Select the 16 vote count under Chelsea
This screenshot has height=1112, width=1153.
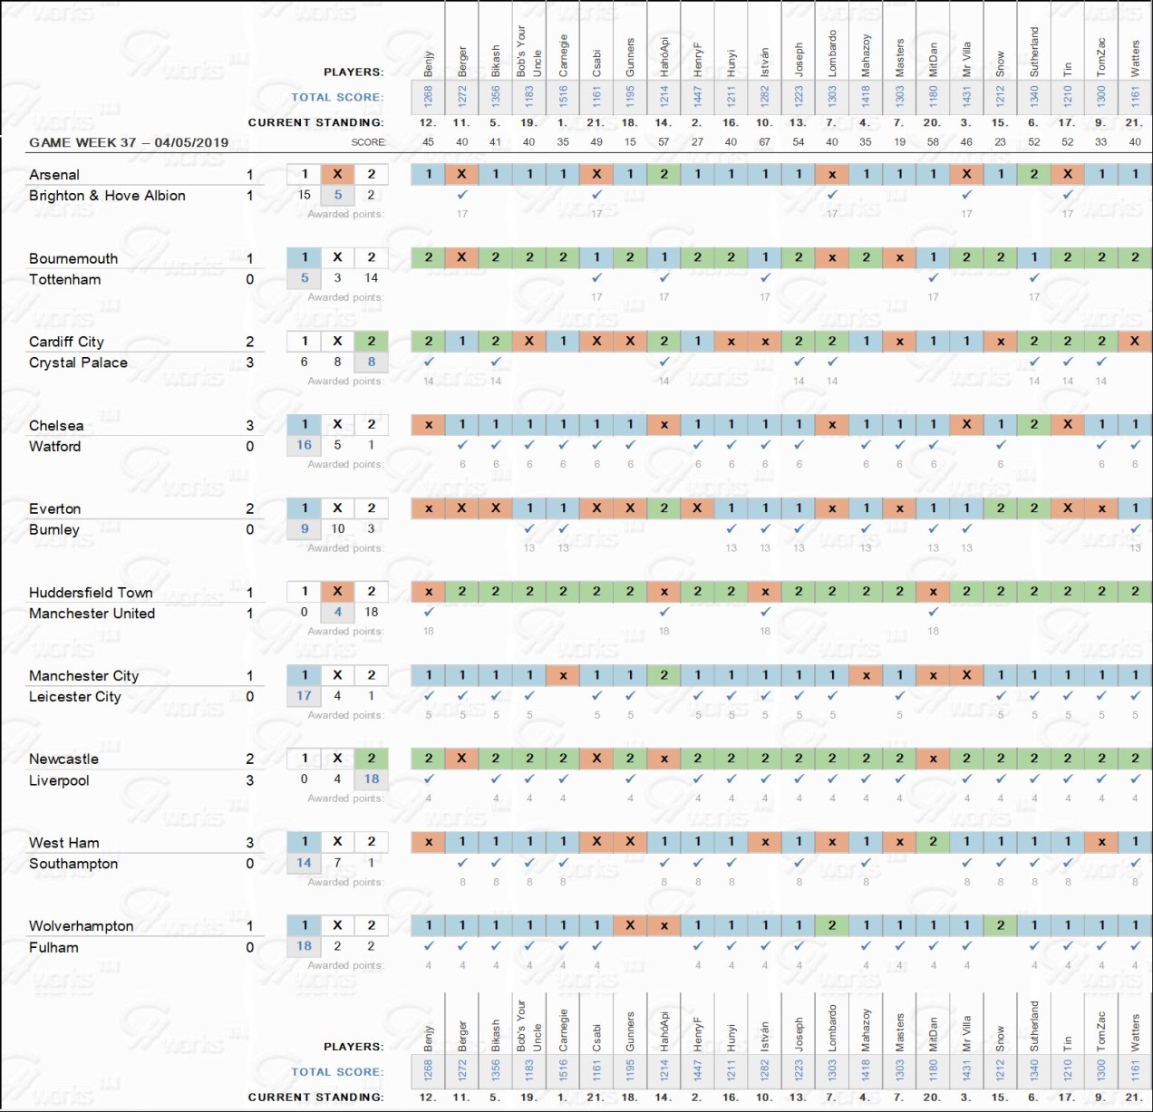(304, 445)
